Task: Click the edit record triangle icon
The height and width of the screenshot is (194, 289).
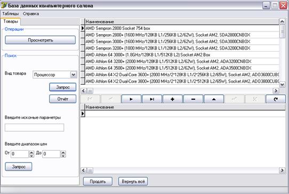Action: (x=214, y=99)
